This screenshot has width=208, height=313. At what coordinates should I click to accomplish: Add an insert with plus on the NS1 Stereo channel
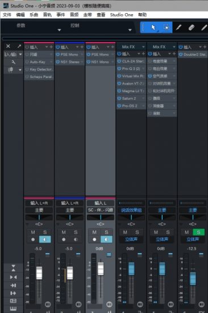pos(82,47)
